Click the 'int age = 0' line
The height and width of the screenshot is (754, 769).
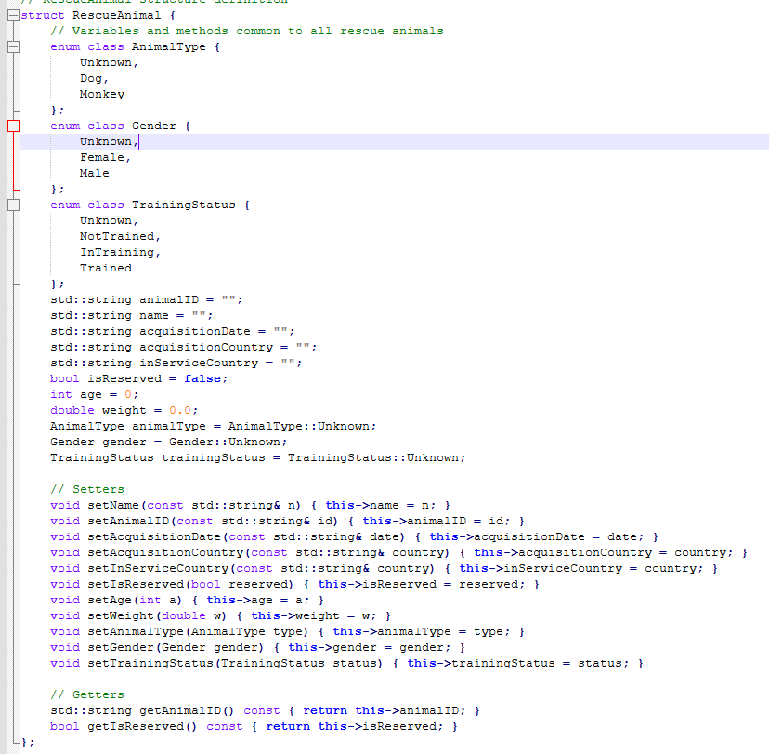(94, 395)
